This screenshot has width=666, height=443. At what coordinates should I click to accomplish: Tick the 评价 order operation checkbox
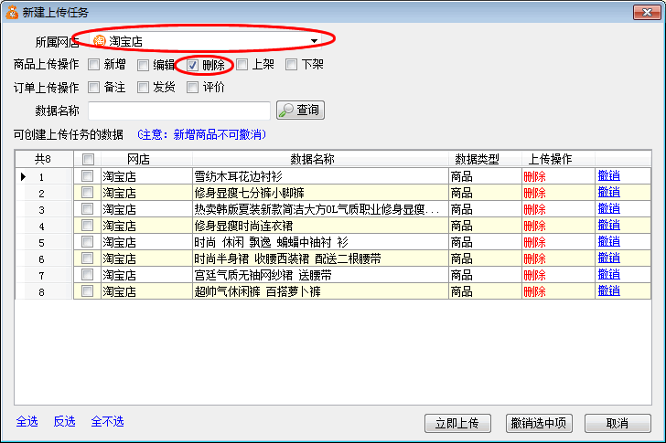point(192,88)
